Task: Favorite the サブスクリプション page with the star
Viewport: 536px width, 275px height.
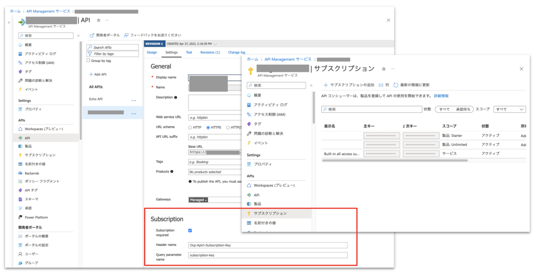Action: point(383,69)
